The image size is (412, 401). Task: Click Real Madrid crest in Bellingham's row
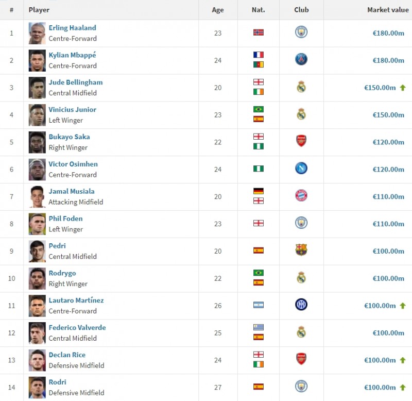coord(301,87)
